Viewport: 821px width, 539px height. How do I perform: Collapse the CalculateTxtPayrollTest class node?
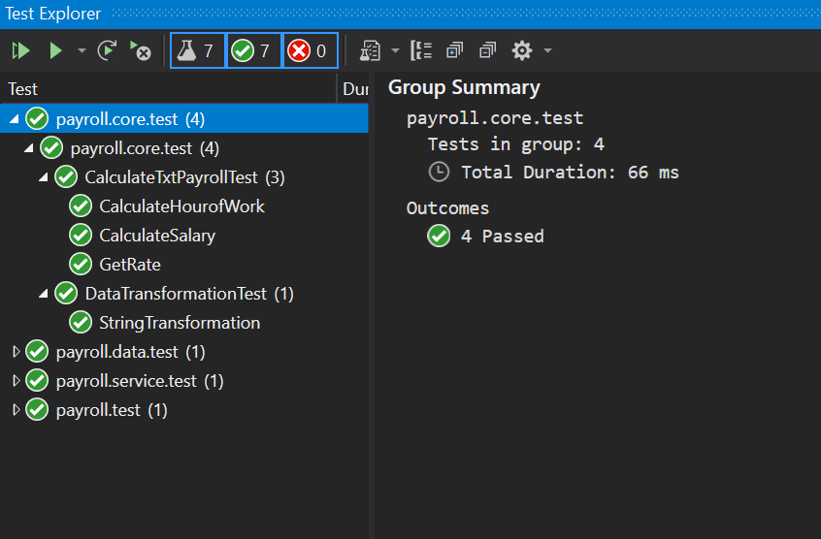(x=44, y=177)
